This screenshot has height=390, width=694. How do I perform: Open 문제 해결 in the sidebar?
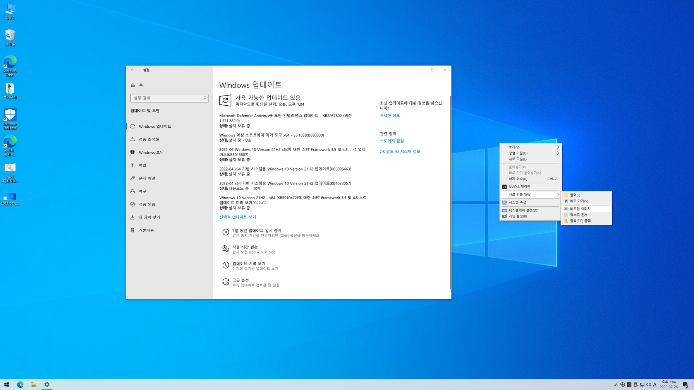[x=169, y=178]
